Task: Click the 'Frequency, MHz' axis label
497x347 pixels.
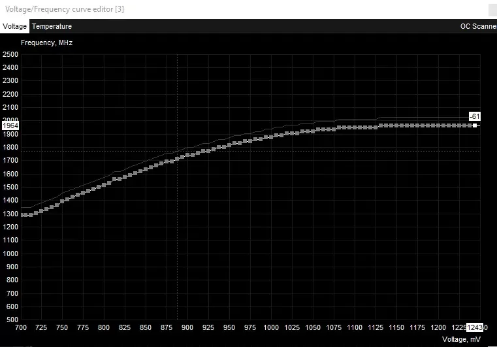Action: point(46,42)
